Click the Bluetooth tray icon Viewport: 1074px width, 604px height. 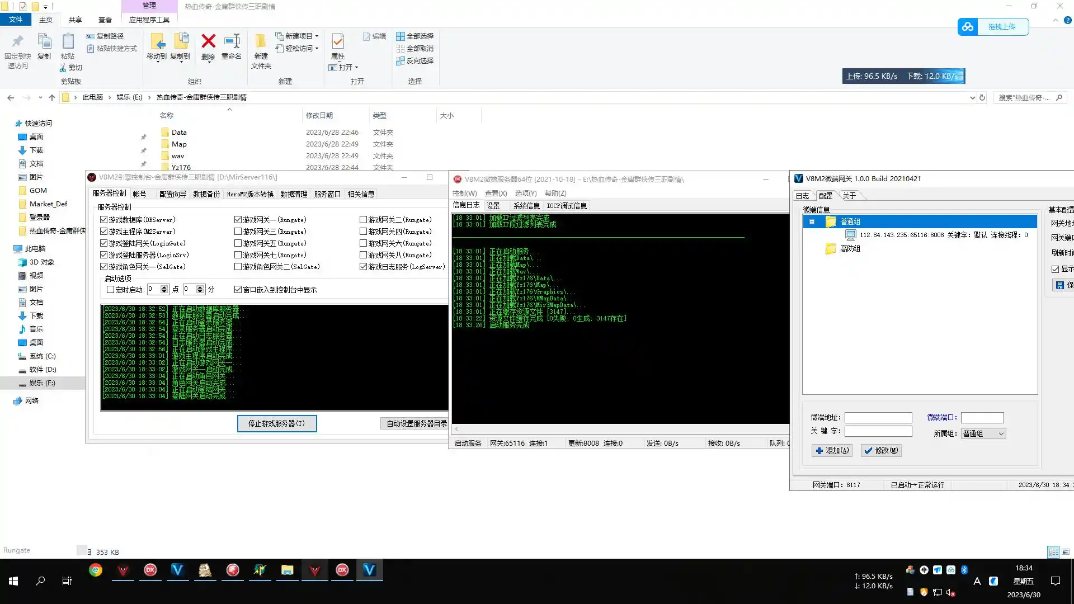click(x=964, y=570)
